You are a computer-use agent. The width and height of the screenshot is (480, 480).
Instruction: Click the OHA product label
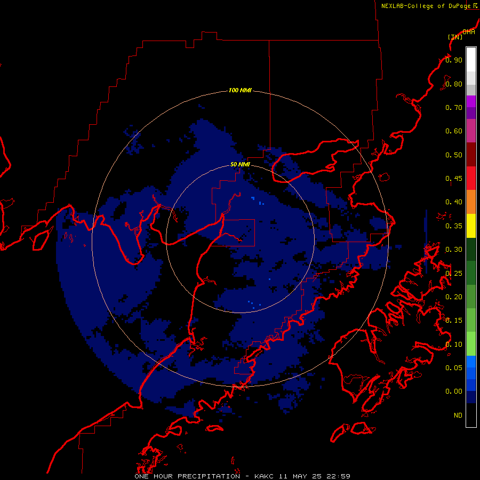pyautogui.click(x=469, y=32)
